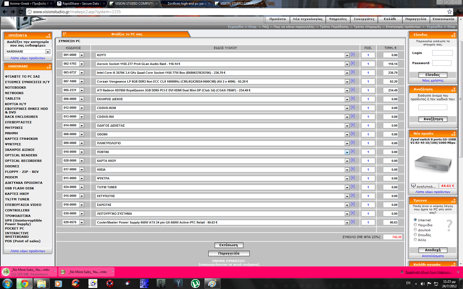This screenshot has height=289, width=463.
Task: Select the Σπουδές poll option
Action: pos(415,235)
